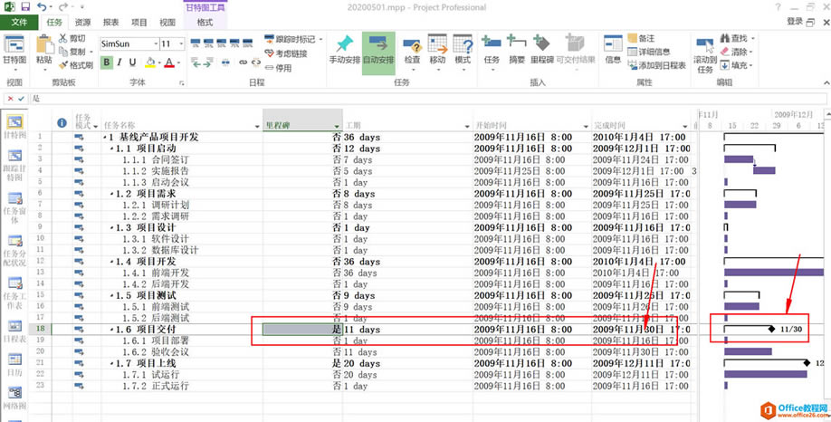Toggle Bold formatting
Viewport: 831px width, 422px height.
[x=107, y=62]
